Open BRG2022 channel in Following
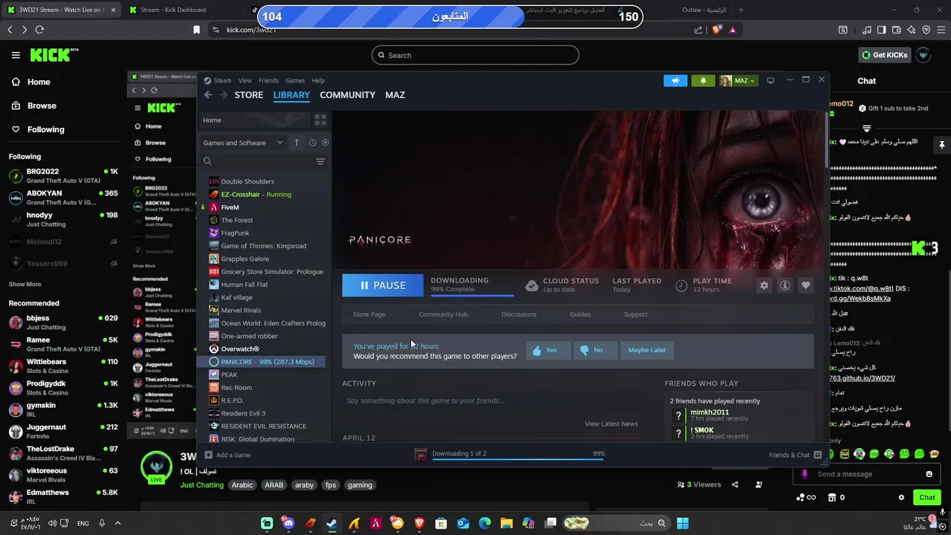 click(x=63, y=176)
